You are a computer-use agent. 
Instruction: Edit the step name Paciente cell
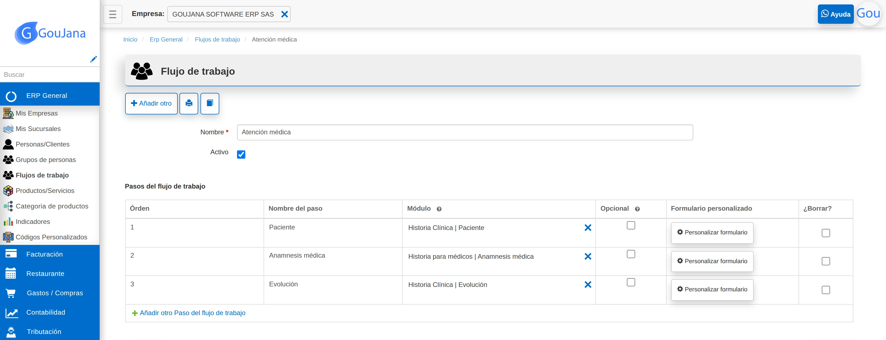coord(333,233)
